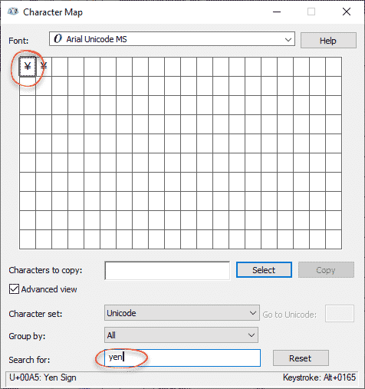
Task: Click the Reset search button
Action: coord(301,358)
